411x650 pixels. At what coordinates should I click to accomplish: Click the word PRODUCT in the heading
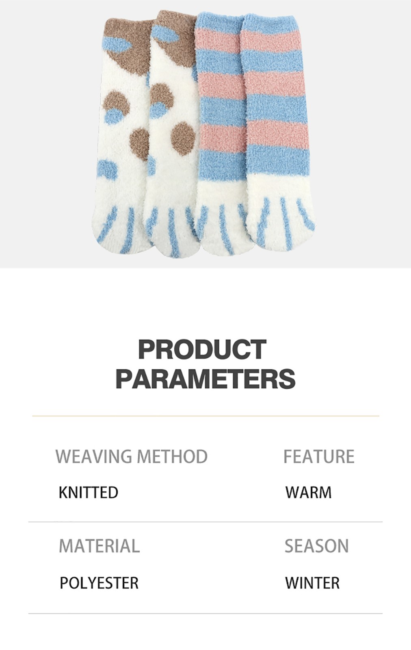pos(202,349)
